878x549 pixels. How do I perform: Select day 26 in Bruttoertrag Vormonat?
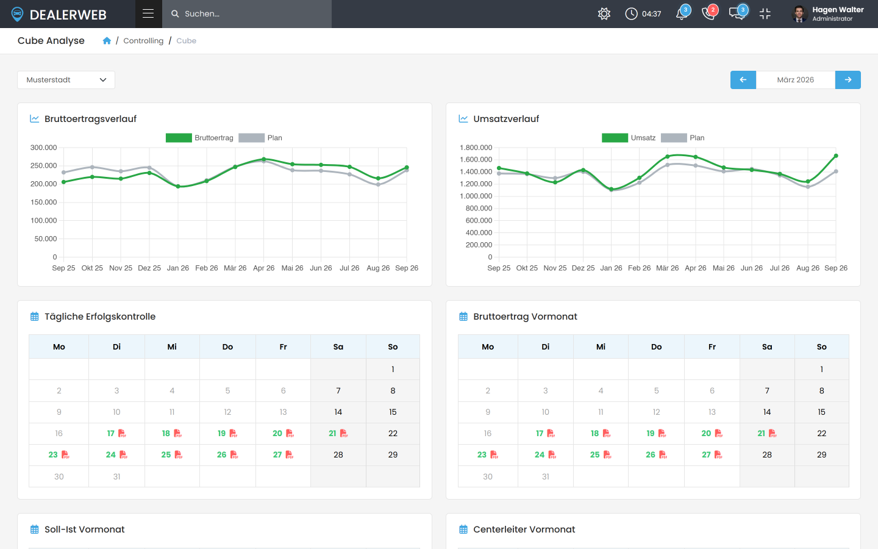(x=651, y=455)
